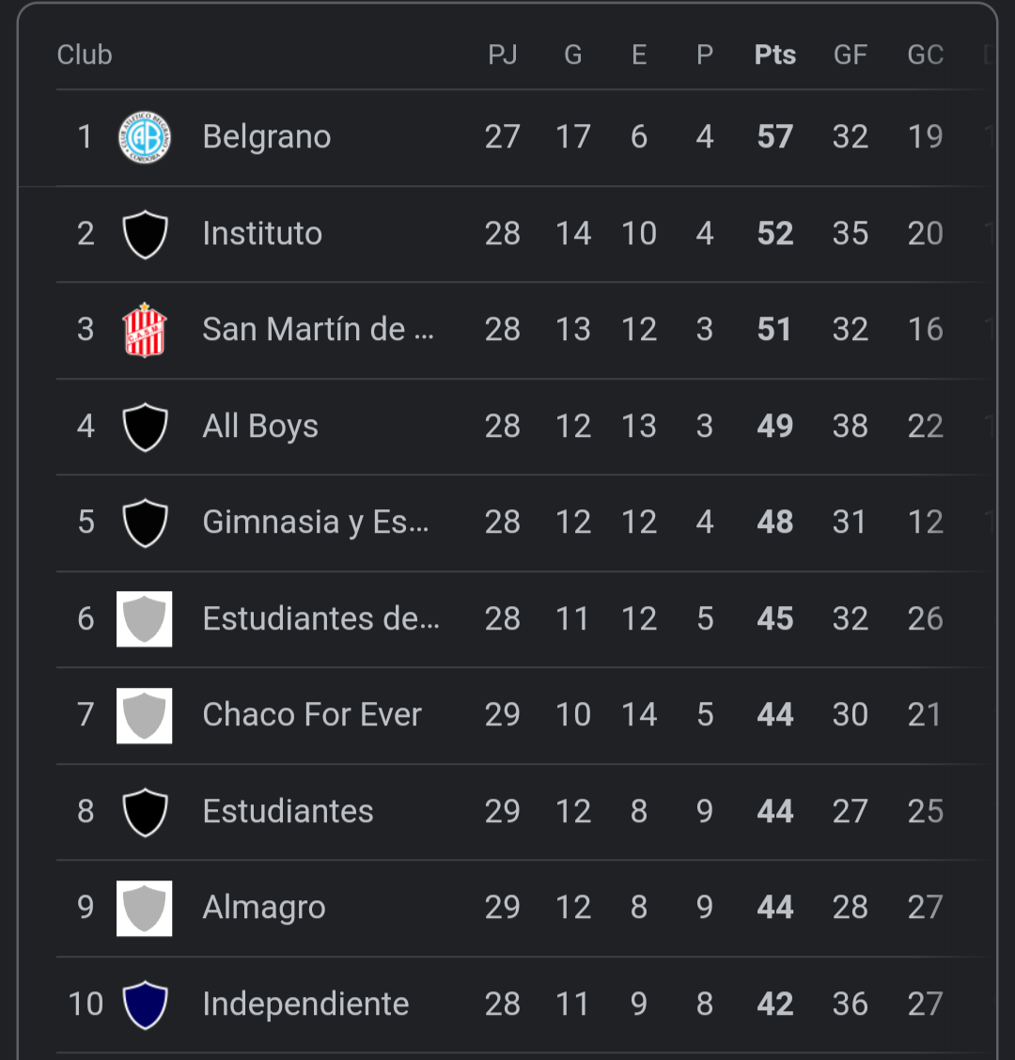The image size is (1015, 1060).
Task: Click the Belgrano club crest icon
Action: coord(145,137)
